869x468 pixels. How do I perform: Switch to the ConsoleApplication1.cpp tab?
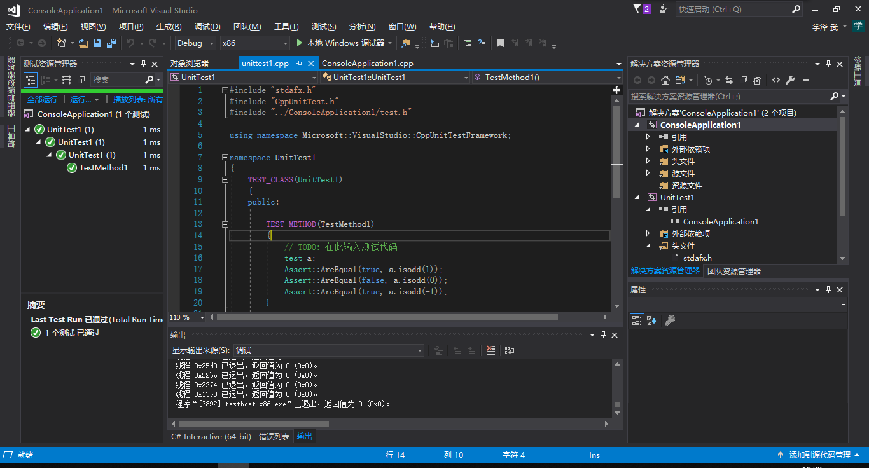368,64
